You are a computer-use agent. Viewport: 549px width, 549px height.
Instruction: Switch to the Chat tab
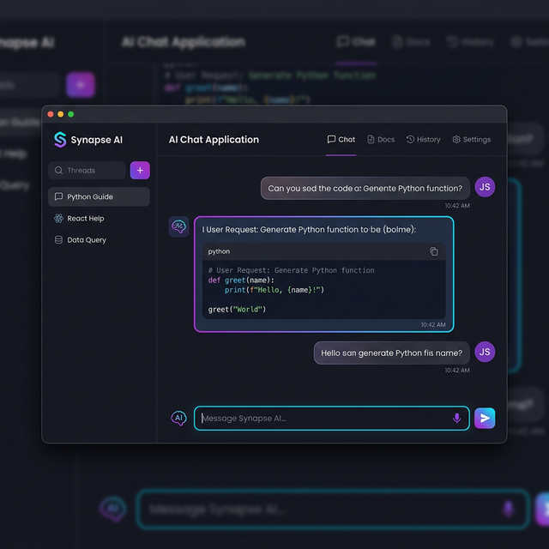pos(341,140)
